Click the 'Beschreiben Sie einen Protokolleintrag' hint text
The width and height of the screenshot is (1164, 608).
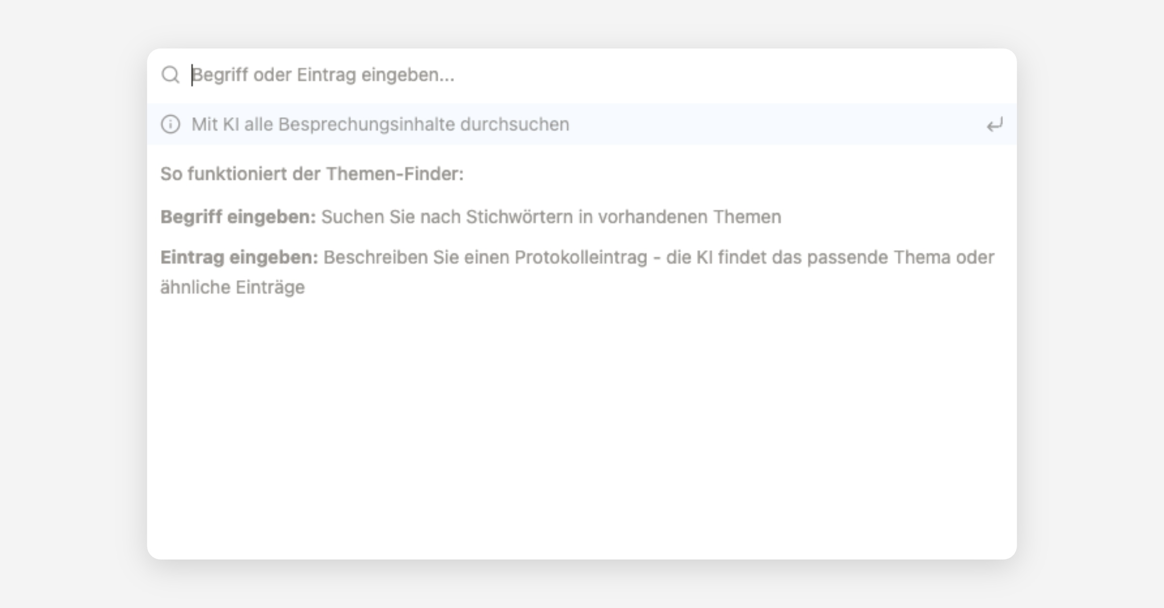tap(485, 257)
